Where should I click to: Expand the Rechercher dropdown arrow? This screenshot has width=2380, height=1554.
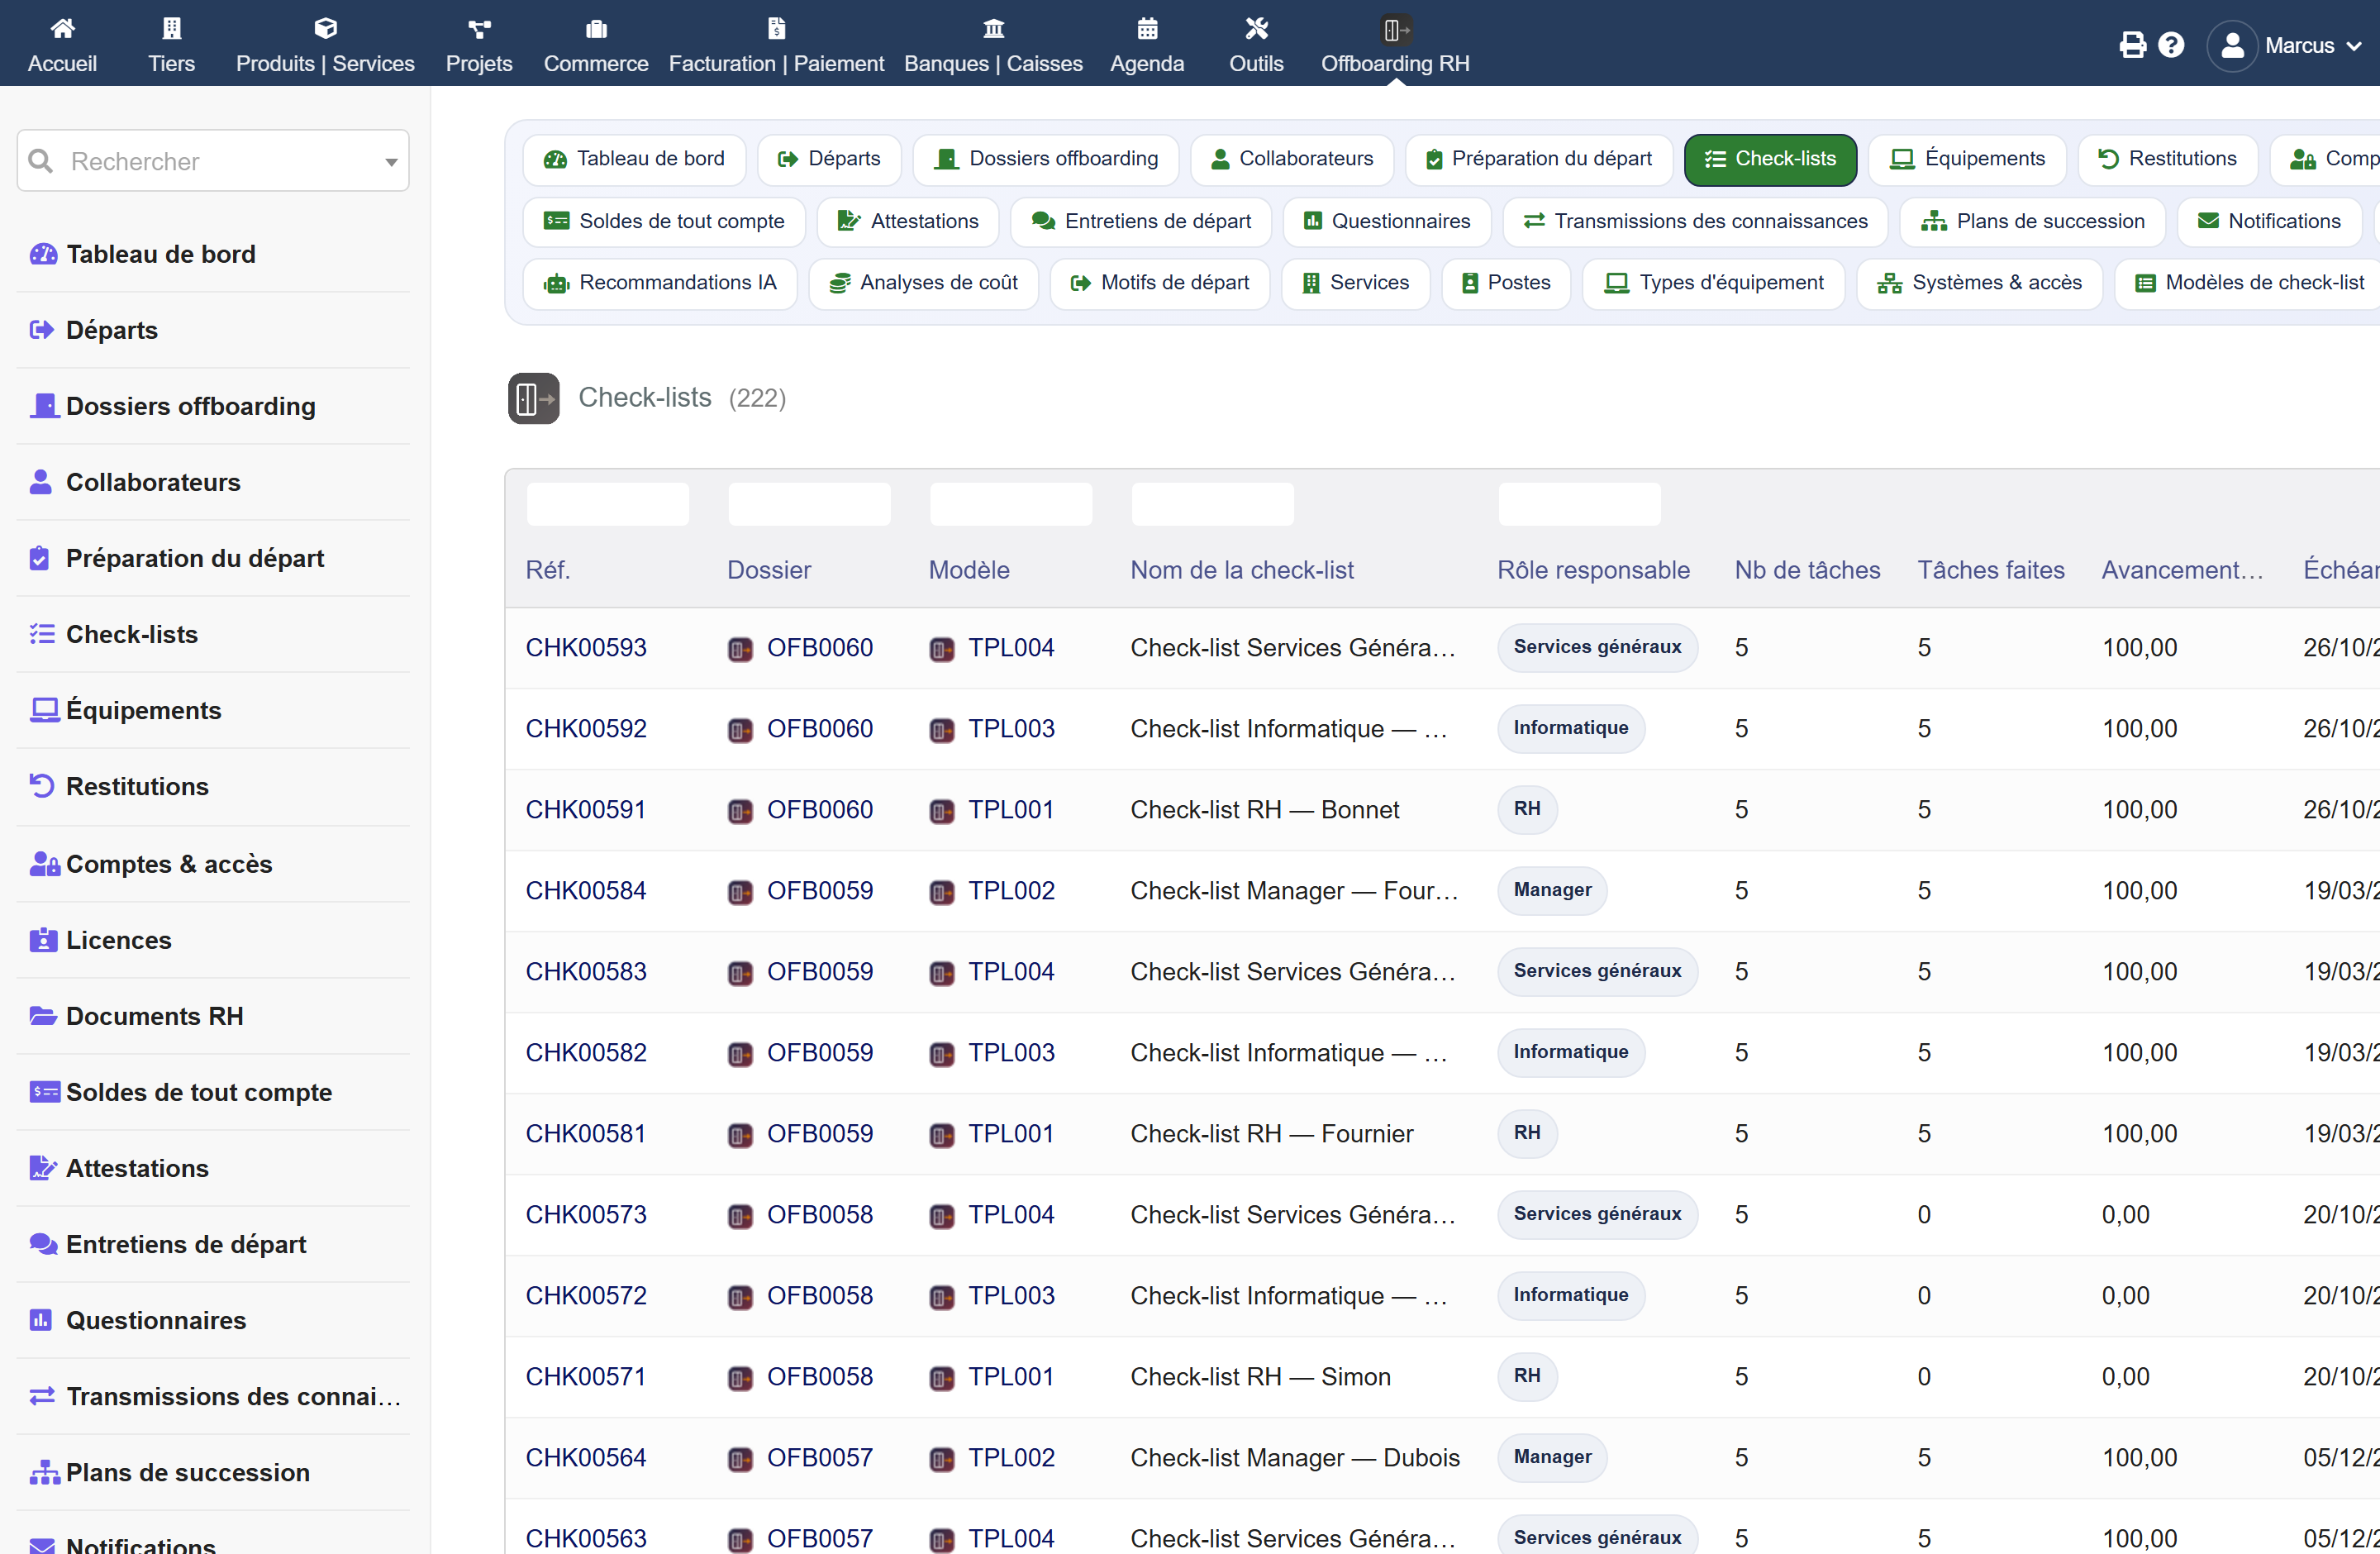tap(391, 162)
